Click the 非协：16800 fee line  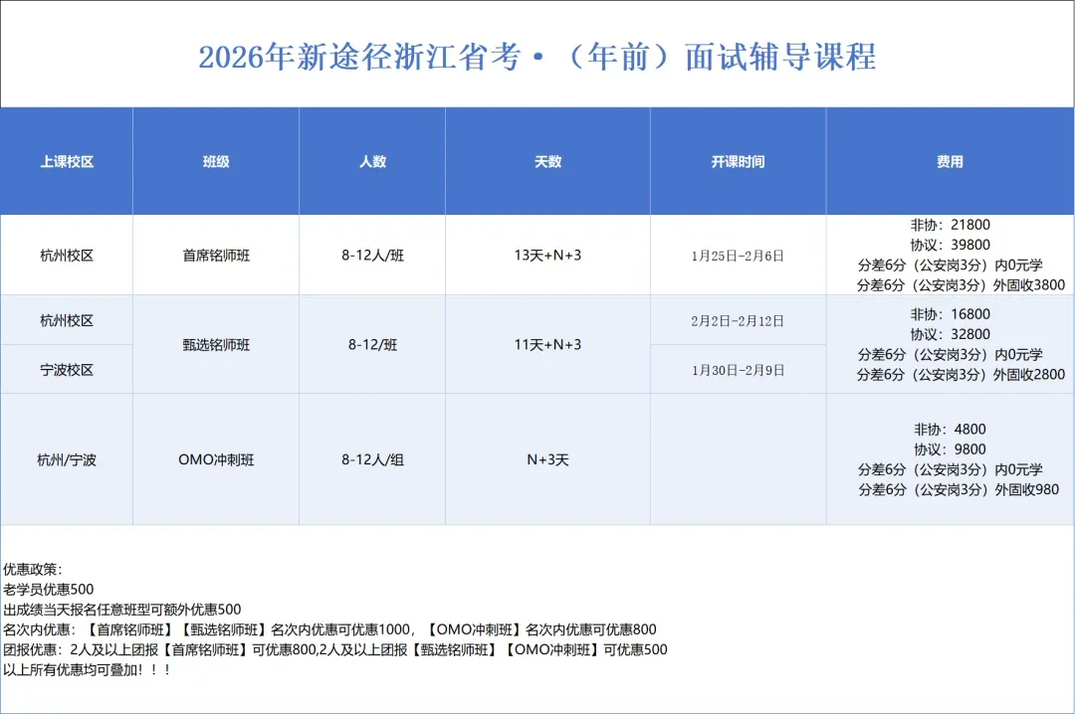click(x=951, y=314)
